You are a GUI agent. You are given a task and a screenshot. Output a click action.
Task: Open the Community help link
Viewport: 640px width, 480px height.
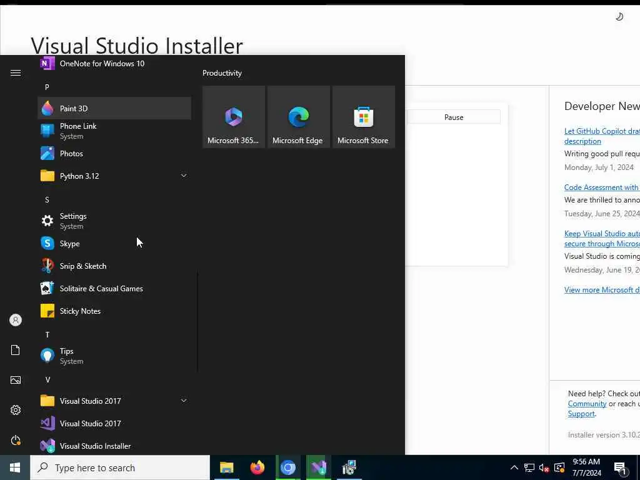tap(587, 404)
